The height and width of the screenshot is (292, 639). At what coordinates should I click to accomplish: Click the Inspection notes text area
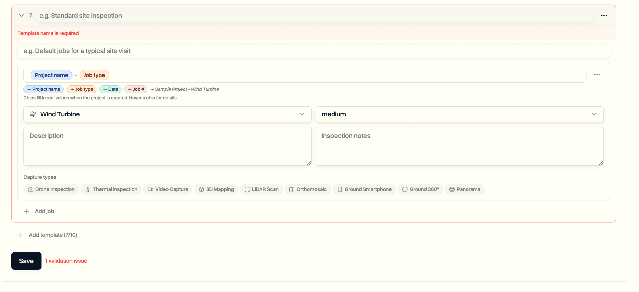[x=460, y=146]
